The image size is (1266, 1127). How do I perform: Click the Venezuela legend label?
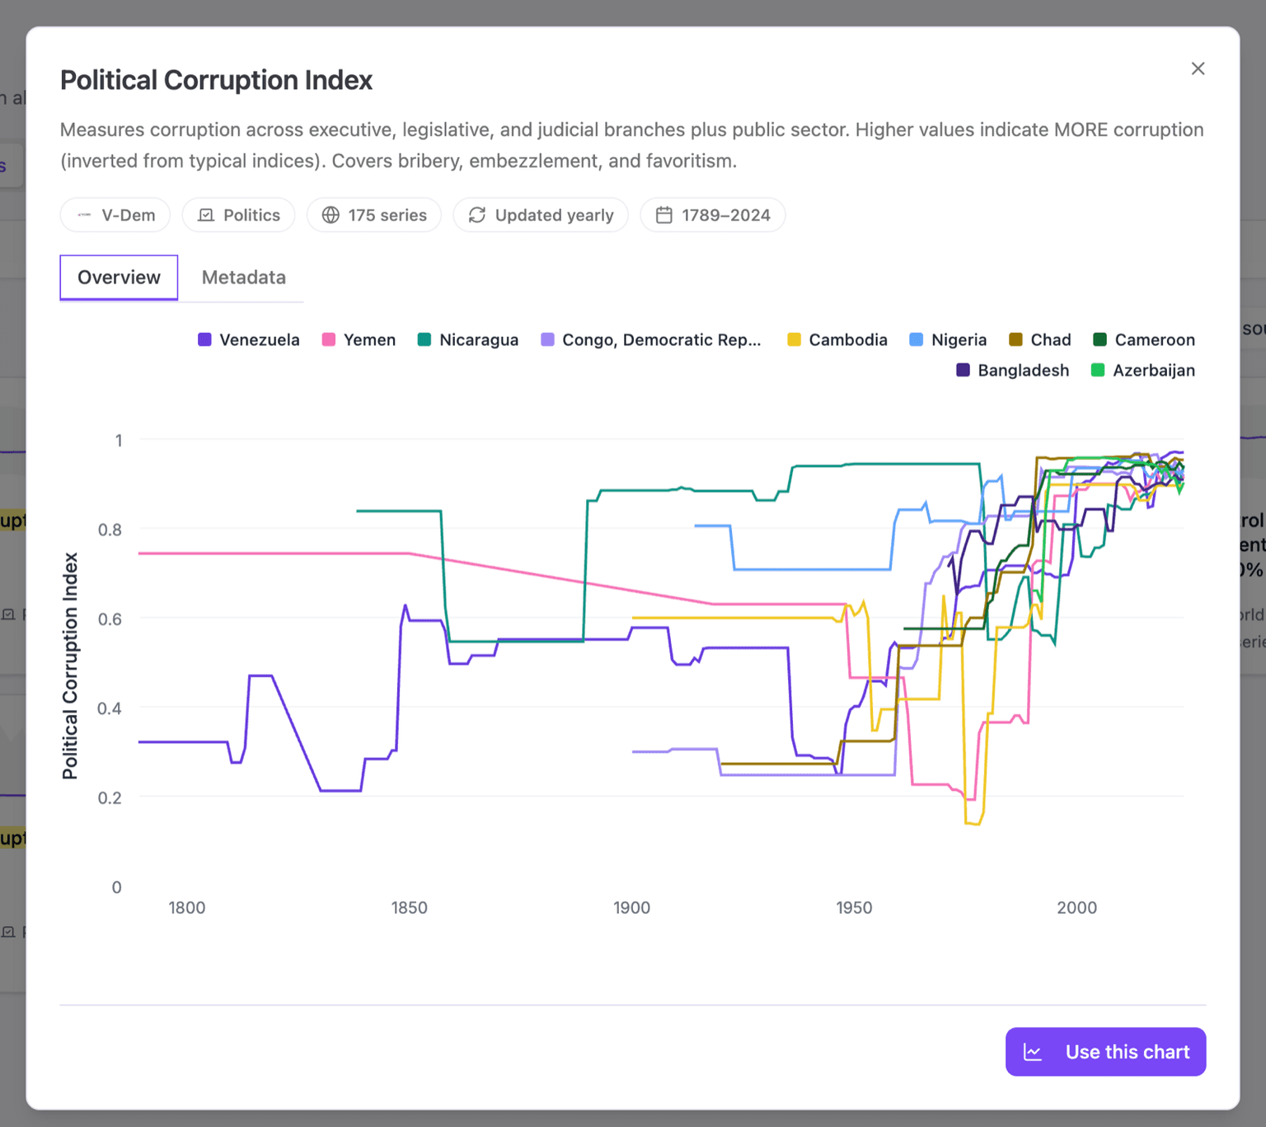260,339
